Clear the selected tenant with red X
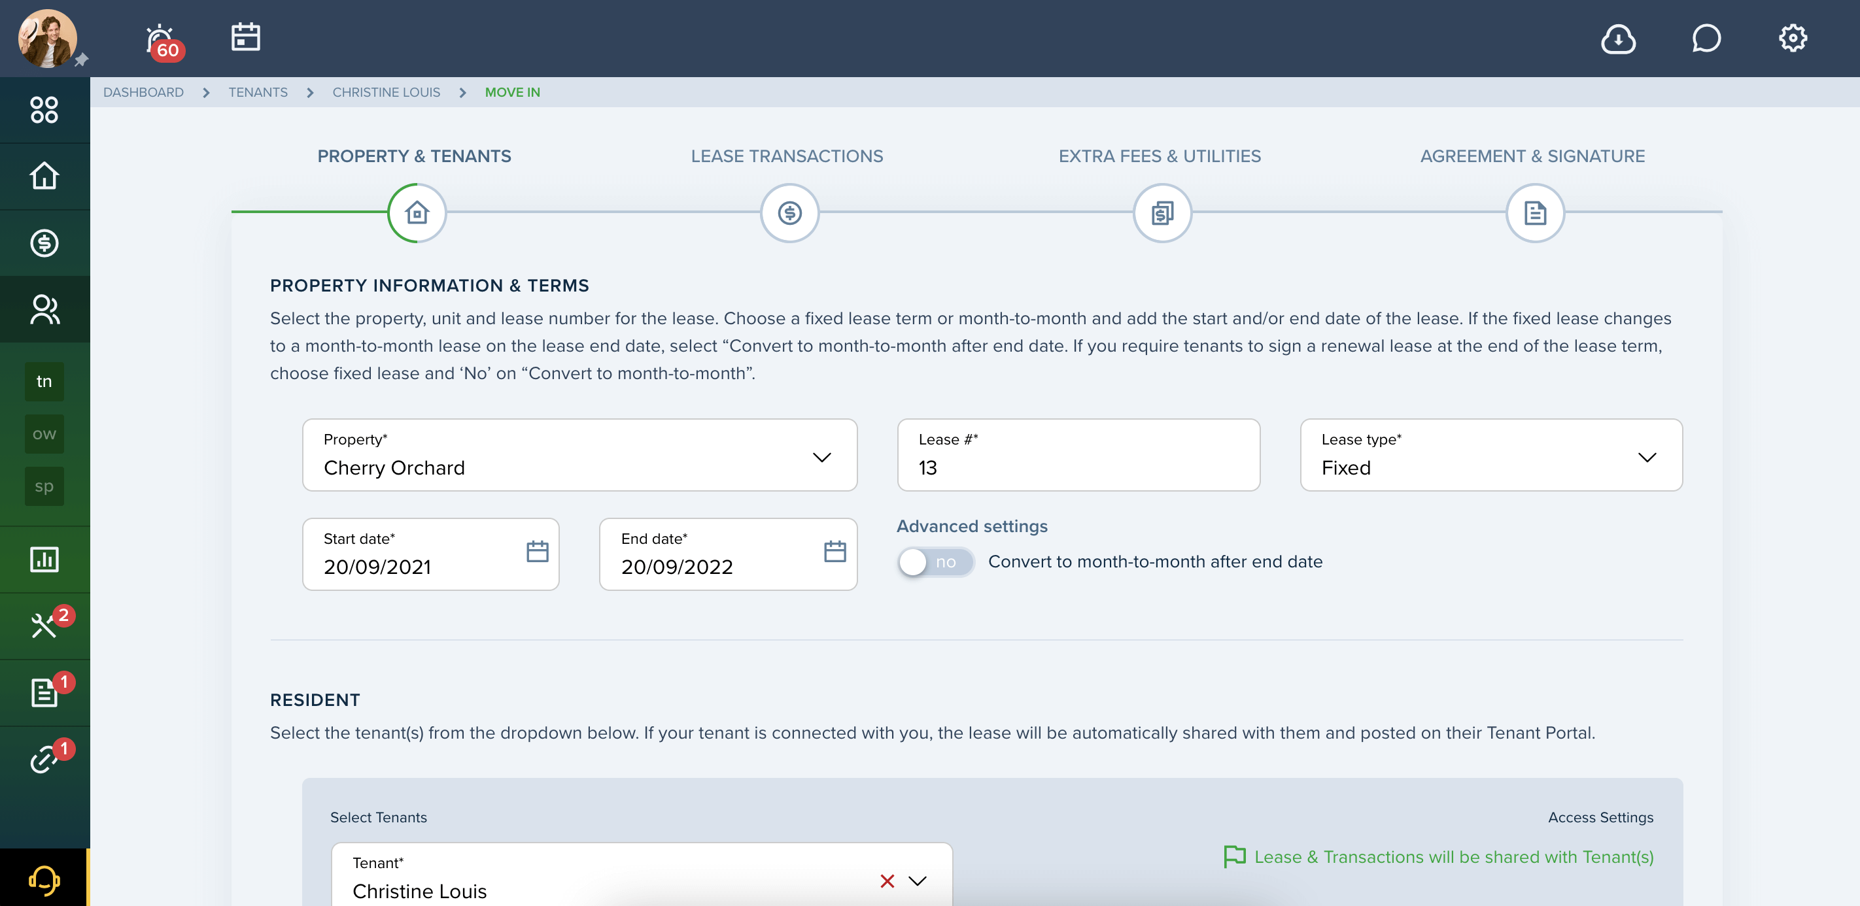1860x906 pixels. pyautogui.click(x=887, y=881)
